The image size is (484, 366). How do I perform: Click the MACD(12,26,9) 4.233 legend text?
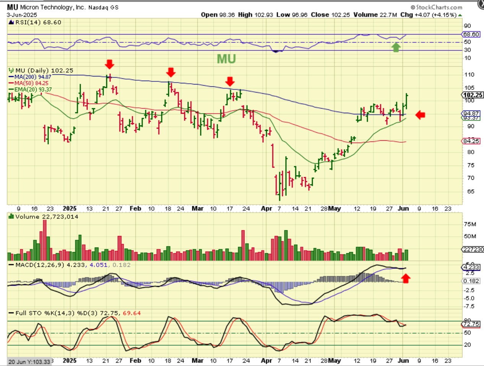[50, 265]
